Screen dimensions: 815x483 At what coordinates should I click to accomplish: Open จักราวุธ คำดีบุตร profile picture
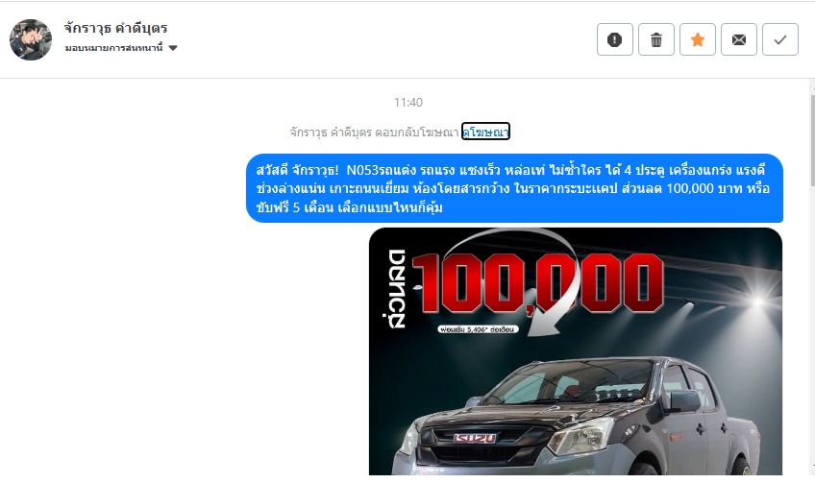[x=31, y=39]
